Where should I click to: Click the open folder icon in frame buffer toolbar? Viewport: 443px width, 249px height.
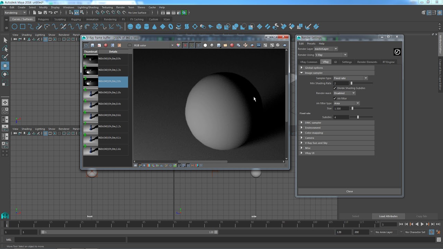[225, 45]
